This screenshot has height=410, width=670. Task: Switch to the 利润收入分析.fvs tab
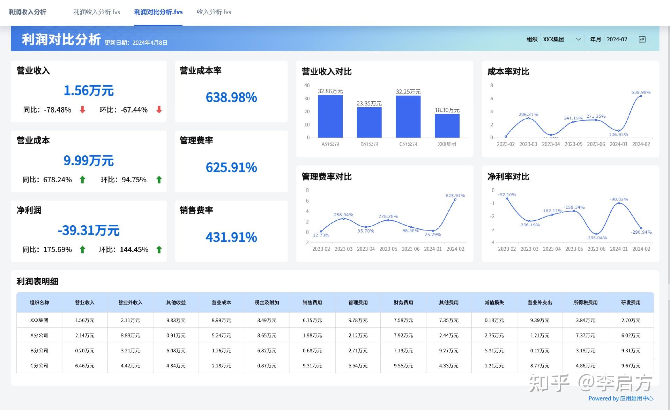[x=96, y=12]
